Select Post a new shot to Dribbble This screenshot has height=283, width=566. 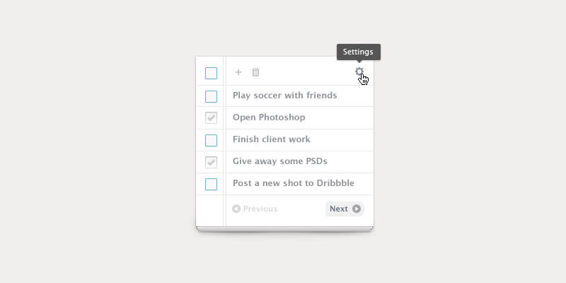tap(293, 183)
